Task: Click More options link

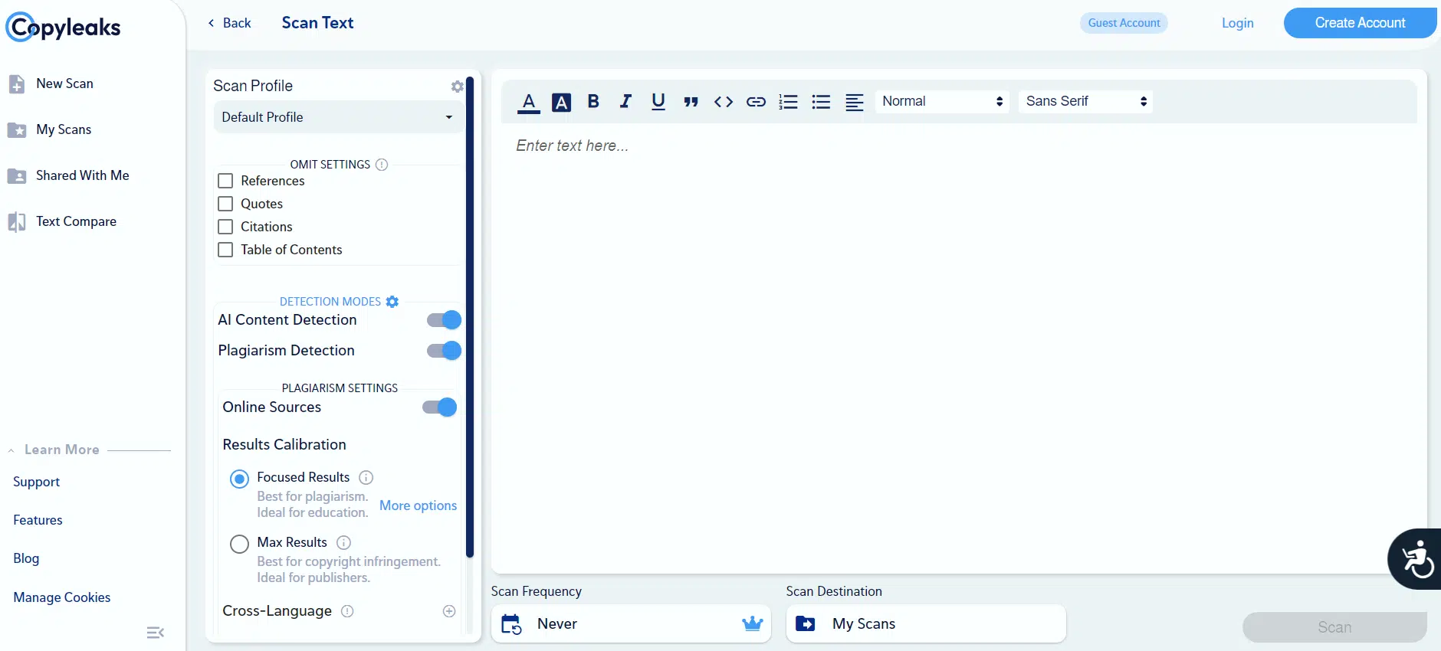Action: pos(418,505)
